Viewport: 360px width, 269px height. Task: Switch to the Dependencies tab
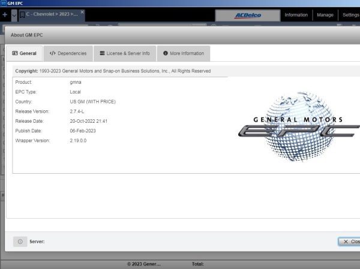tap(68, 53)
